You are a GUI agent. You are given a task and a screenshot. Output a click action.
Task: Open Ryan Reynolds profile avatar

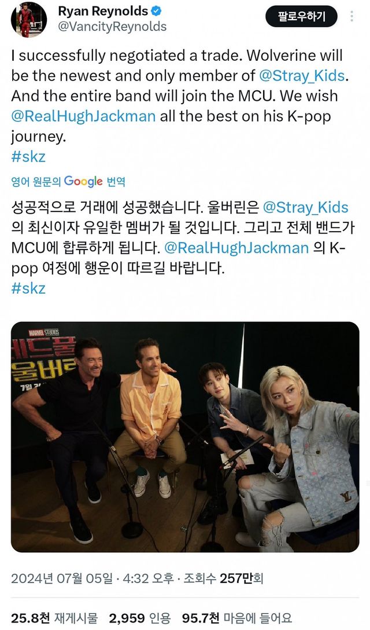29,20
